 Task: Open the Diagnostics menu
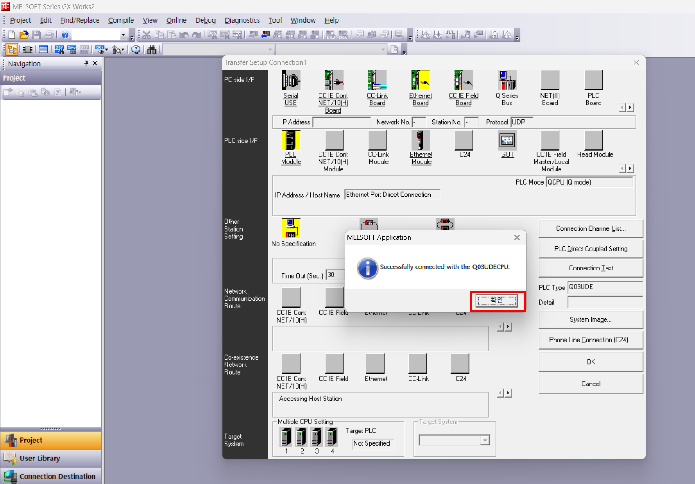click(242, 20)
